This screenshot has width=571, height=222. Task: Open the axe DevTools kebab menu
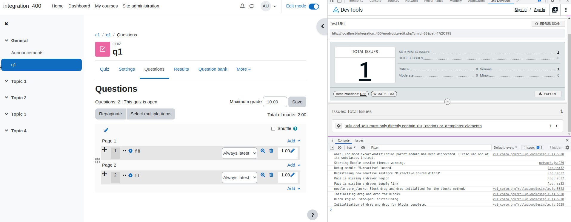[x=566, y=10]
